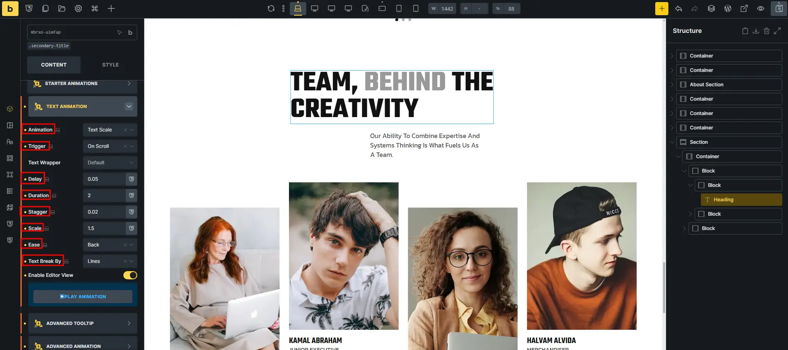Select the Heading item in Structure
Image resolution: width=788 pixels, height=350 pixels.
pyautogui.click(x=741, y=200)
